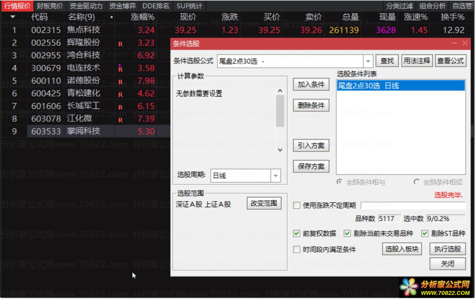This screenshot has width=476, height=299.
Task: Toggle 使用涨跌不定周期 checkbox
Action: click(297, 205)
